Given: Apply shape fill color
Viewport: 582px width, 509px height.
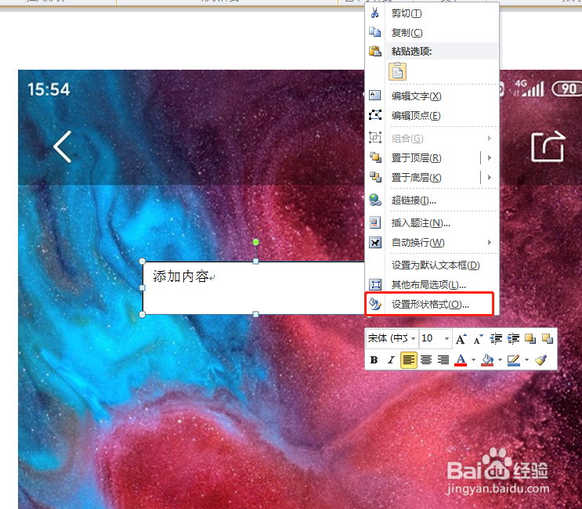Looking at the screenshot, I should 487,360.
